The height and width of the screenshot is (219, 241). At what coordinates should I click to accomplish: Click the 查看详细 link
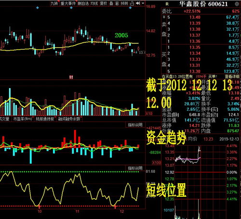tap(232, 77)
